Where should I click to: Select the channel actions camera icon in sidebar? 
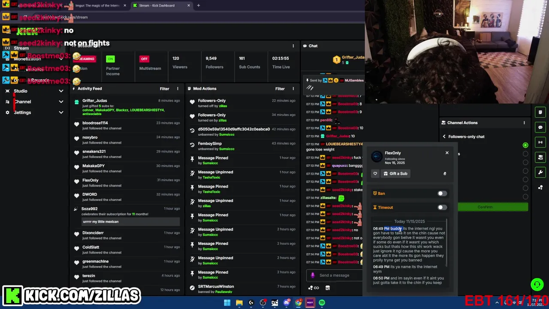point(540,157)
